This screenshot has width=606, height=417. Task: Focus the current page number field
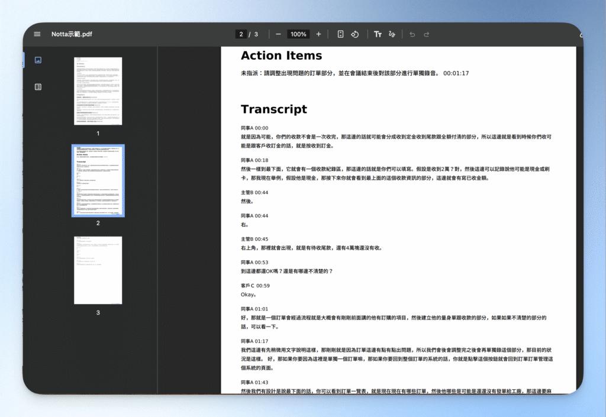coord(241,34)
